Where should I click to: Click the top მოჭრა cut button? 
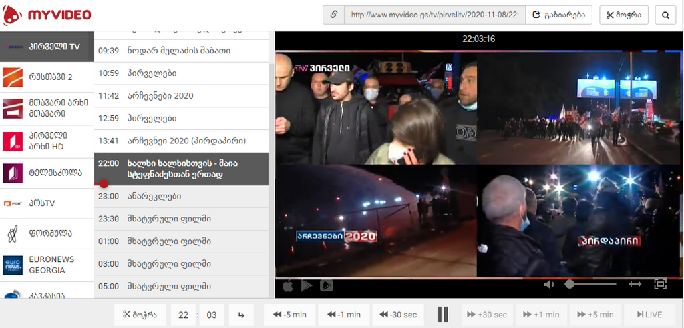[x=623, y=15]
